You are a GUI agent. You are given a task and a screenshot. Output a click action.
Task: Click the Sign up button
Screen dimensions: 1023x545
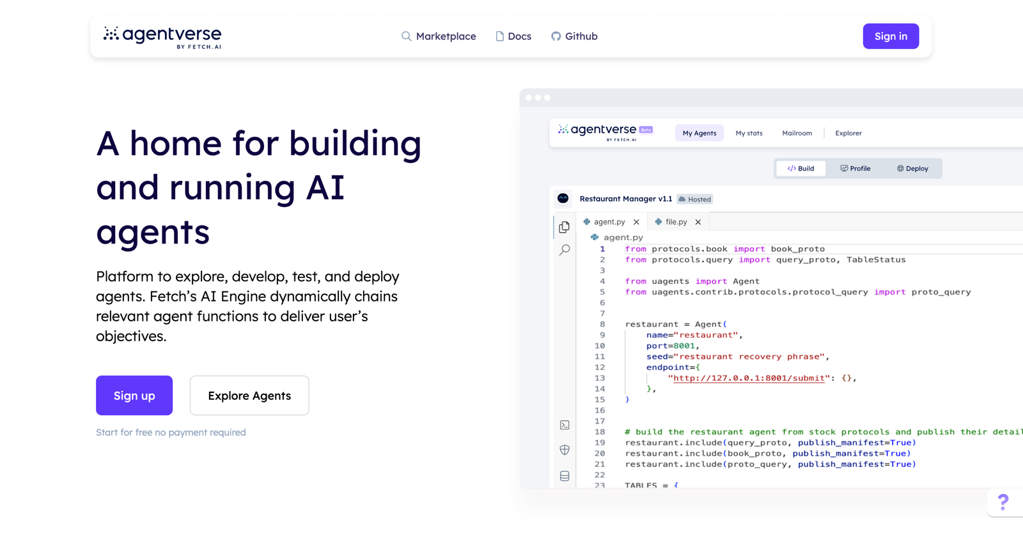[x=134, y=395]
